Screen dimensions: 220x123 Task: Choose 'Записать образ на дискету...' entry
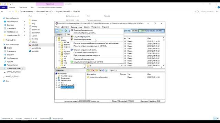pos(85,33)
